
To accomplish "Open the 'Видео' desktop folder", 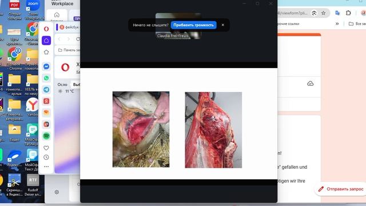I will click(x=14, y=133).
